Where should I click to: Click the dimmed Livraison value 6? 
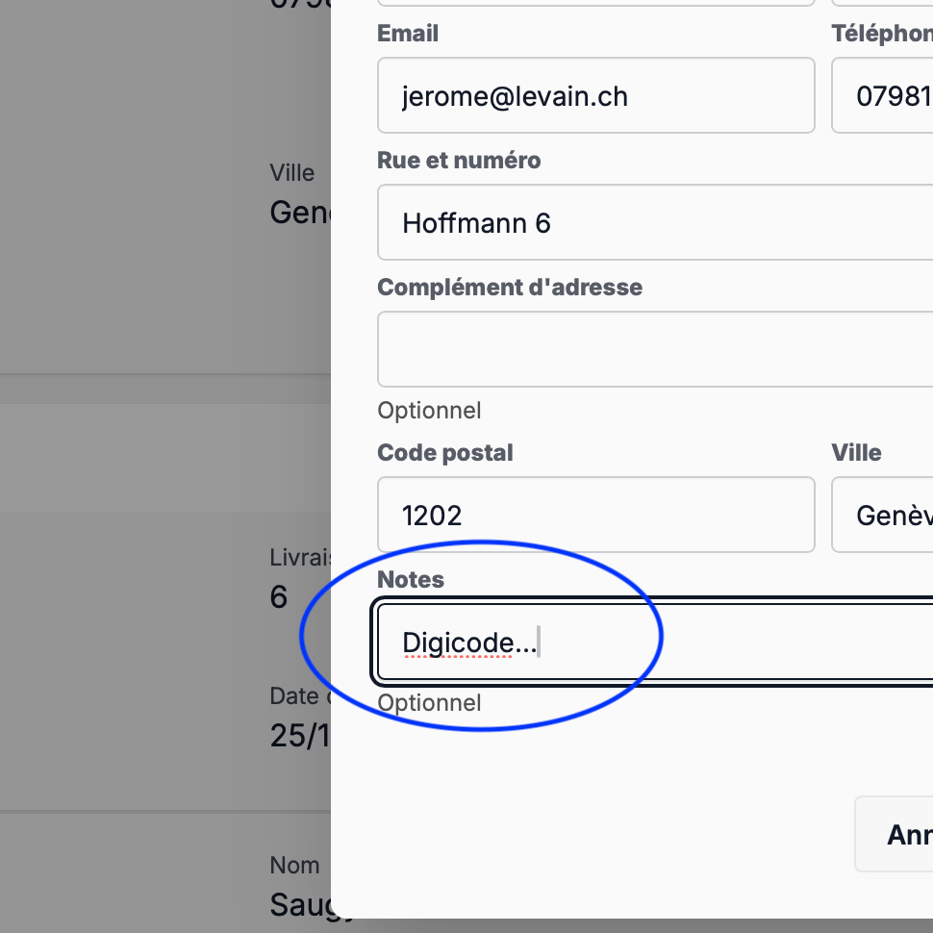[279, 598]
